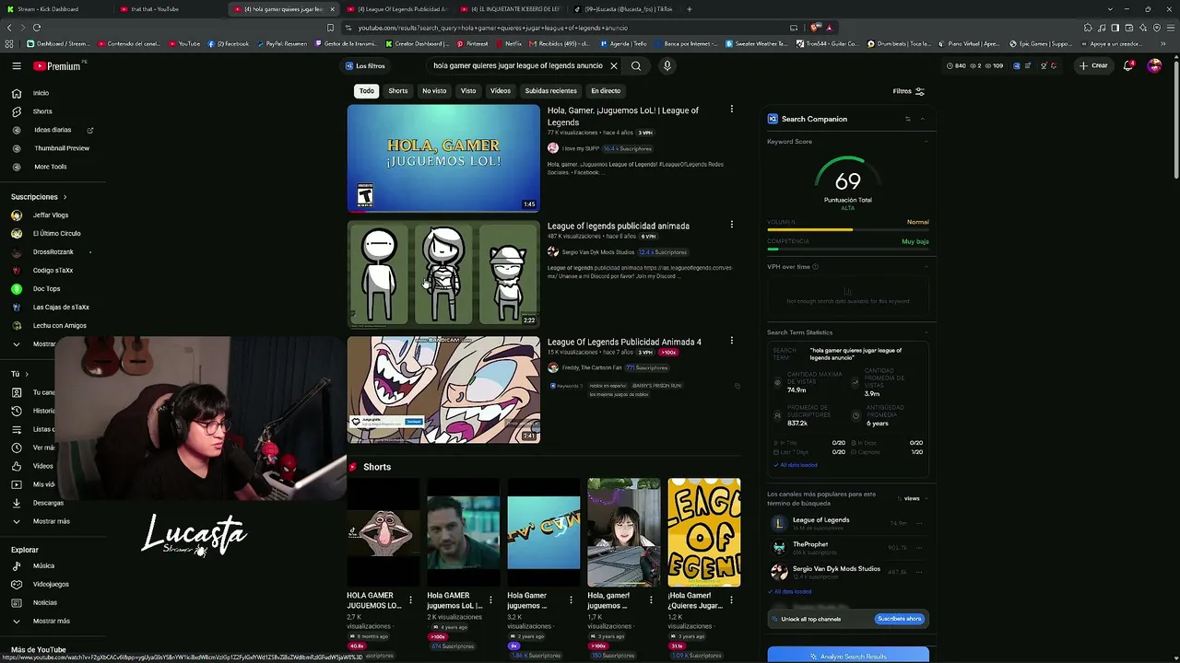
Task: Open Ideas diarias tool
Action: [x=53, y=130]
